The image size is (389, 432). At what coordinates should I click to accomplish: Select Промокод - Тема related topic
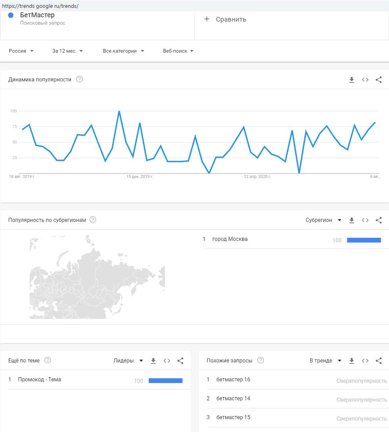(x=39, y=379)
